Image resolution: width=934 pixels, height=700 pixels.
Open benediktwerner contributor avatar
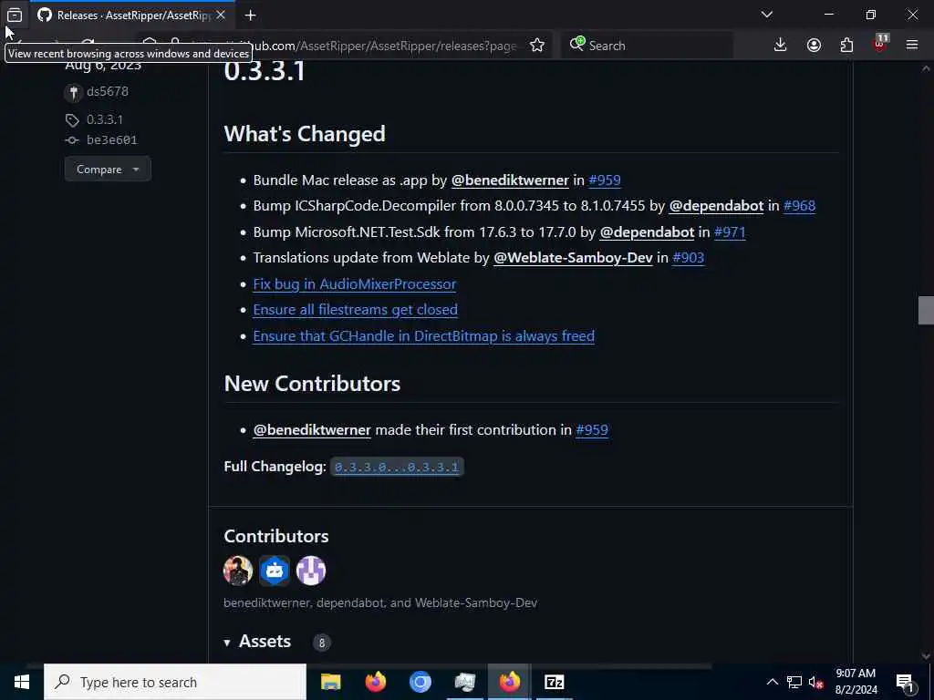tap(238, 571)
